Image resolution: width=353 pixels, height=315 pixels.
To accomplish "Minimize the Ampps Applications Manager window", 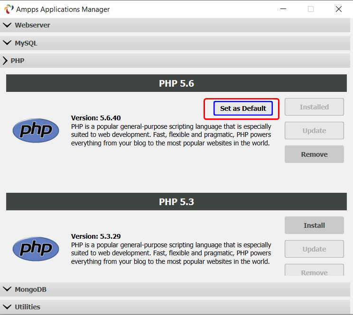I will 283,9.
